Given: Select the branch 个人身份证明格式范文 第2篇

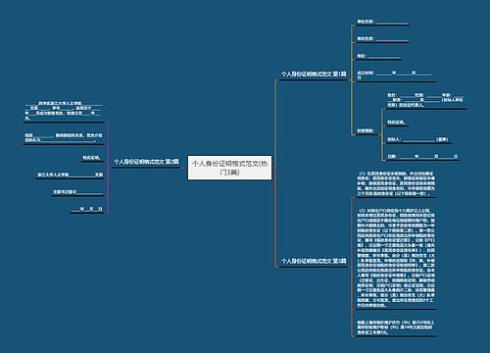Looking at the screenshot, I should point(146,162).
